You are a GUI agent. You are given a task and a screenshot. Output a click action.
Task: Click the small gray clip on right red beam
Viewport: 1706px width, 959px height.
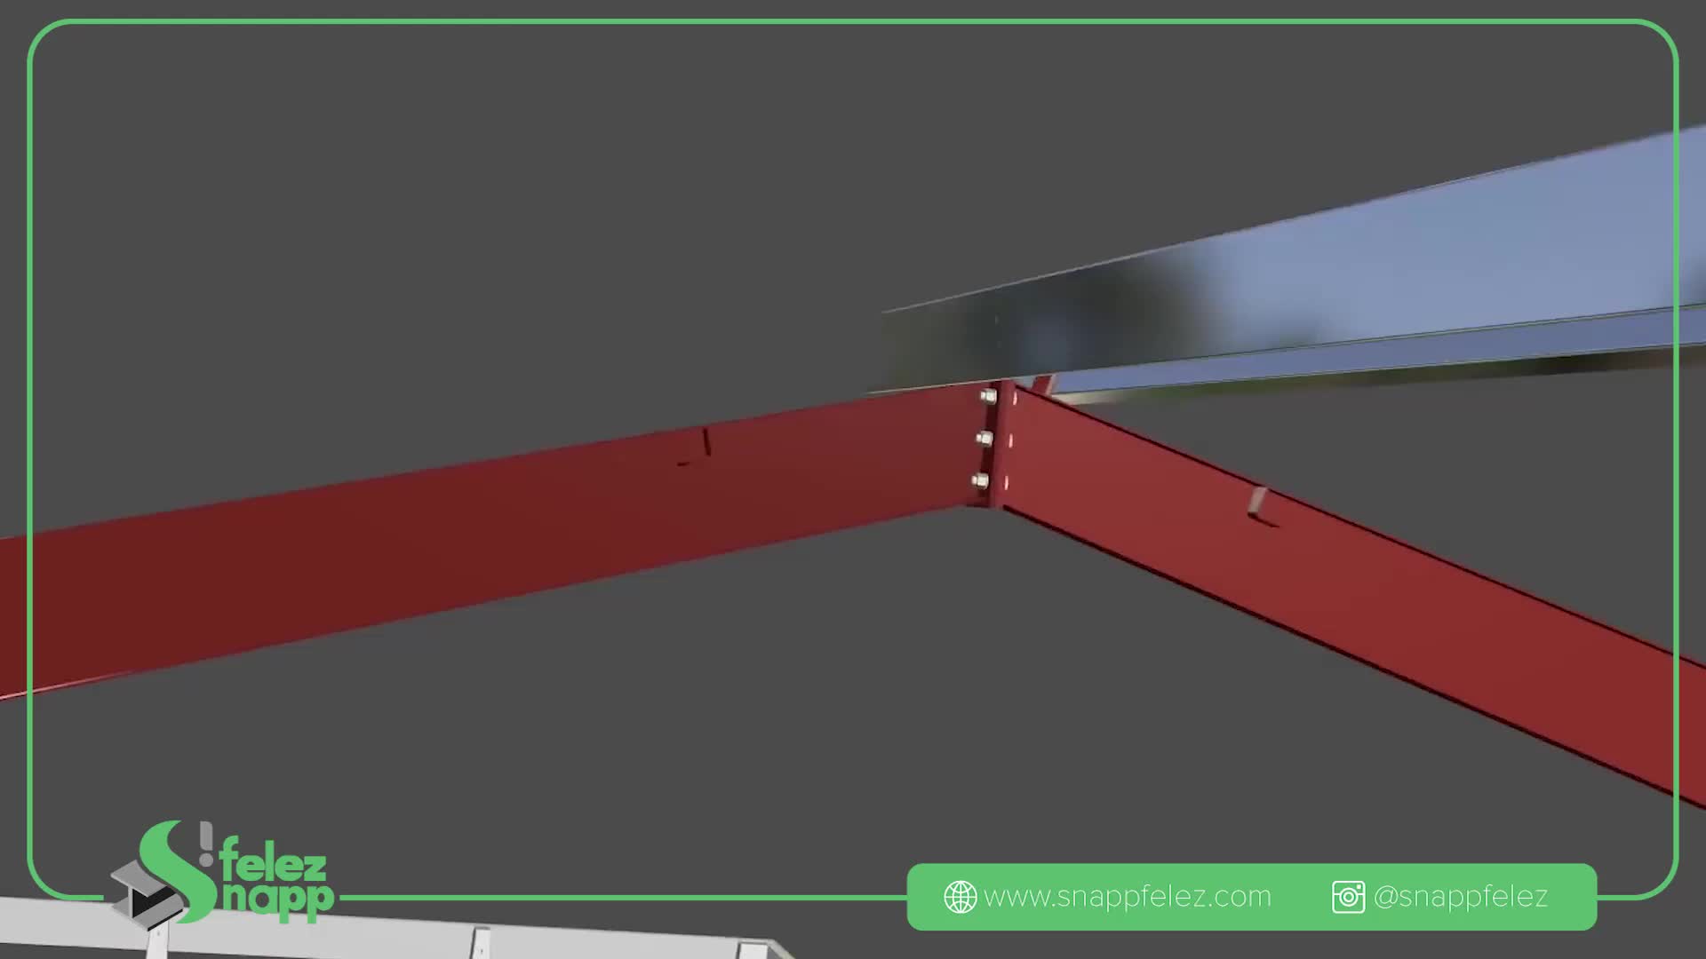point(1257,502)
